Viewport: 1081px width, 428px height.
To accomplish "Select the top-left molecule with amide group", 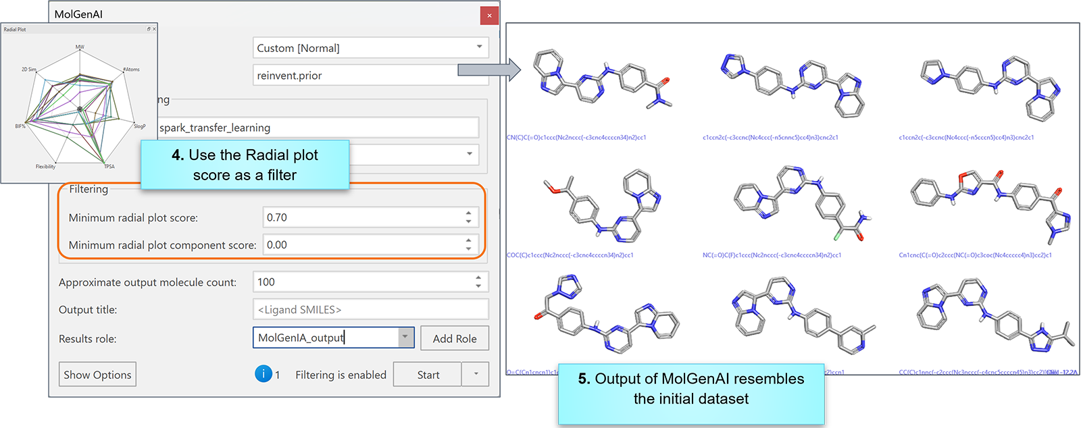I will point(601,84).
